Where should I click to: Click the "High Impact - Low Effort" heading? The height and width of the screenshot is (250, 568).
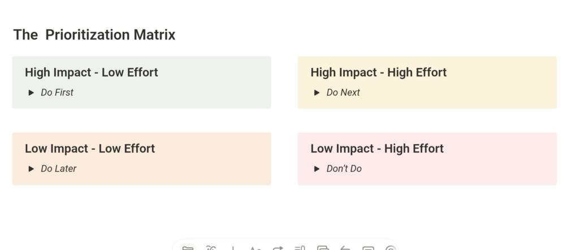[91, 72]
